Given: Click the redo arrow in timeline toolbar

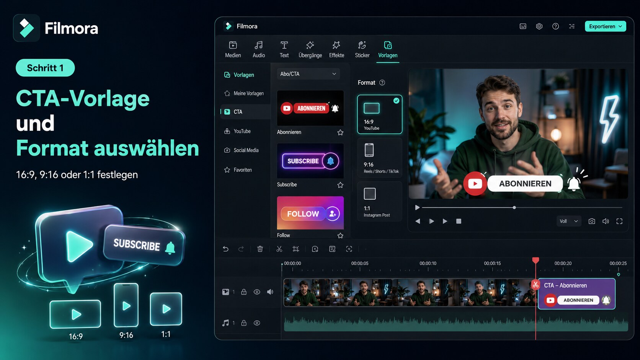Looking at the screenshot, I should coord(241,249).
